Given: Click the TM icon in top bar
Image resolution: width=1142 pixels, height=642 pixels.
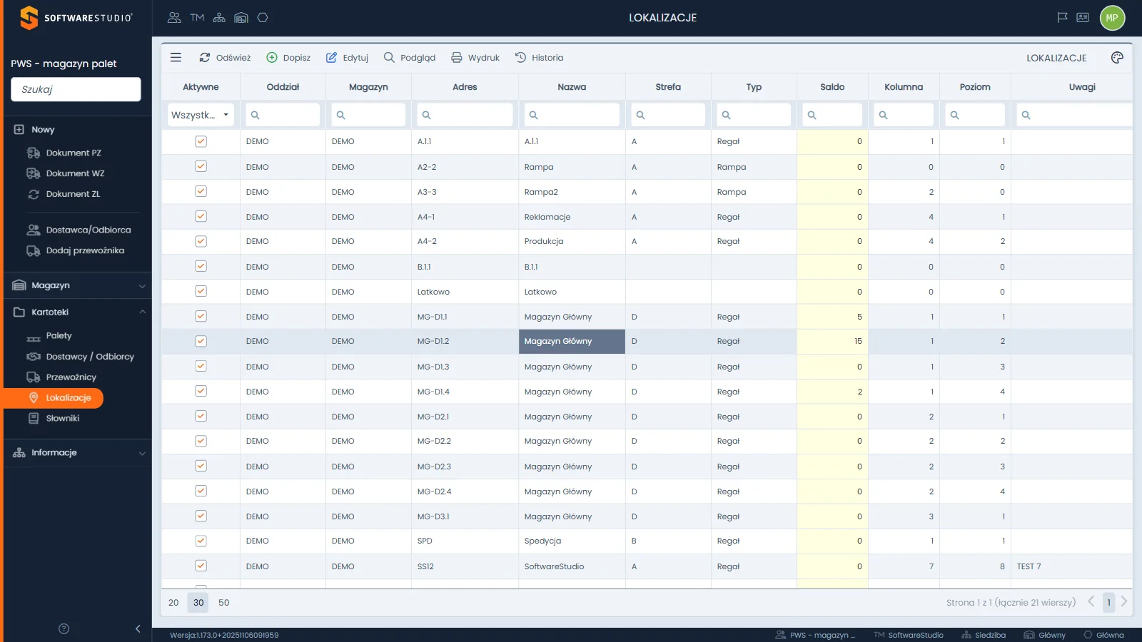Looking at the screenshot, I should pyautogui.click(x=197, y=18).
